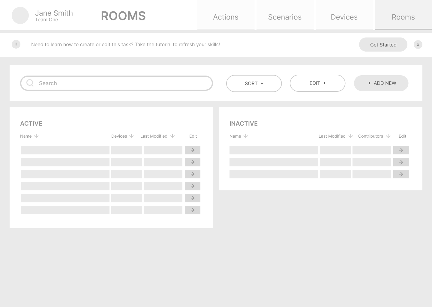The height and width of the screenshot is (307, 432).
Task: Click the user avatar circle beside Jane Smith
Action: click(20, 16)
